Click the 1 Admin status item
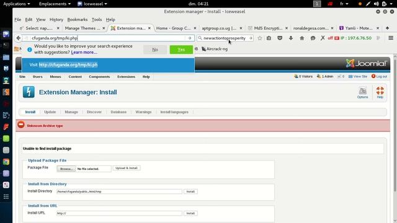This screenshot has width=397, height=223. [325, 76]
